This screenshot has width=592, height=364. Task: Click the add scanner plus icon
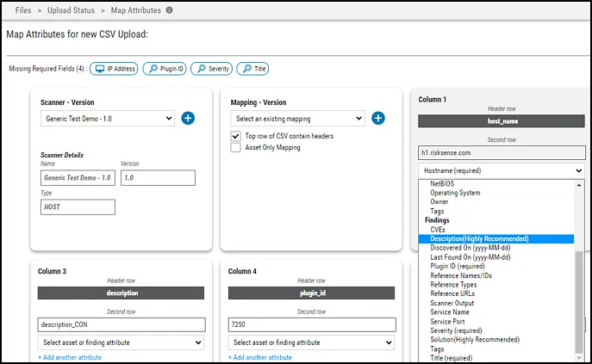[188, 118]
